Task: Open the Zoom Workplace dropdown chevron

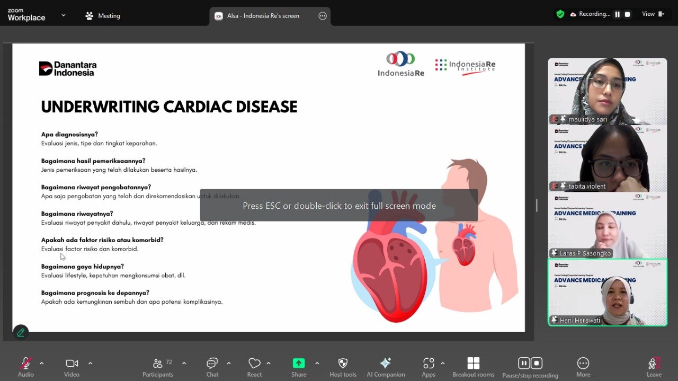Action: (x=64, y=15)
